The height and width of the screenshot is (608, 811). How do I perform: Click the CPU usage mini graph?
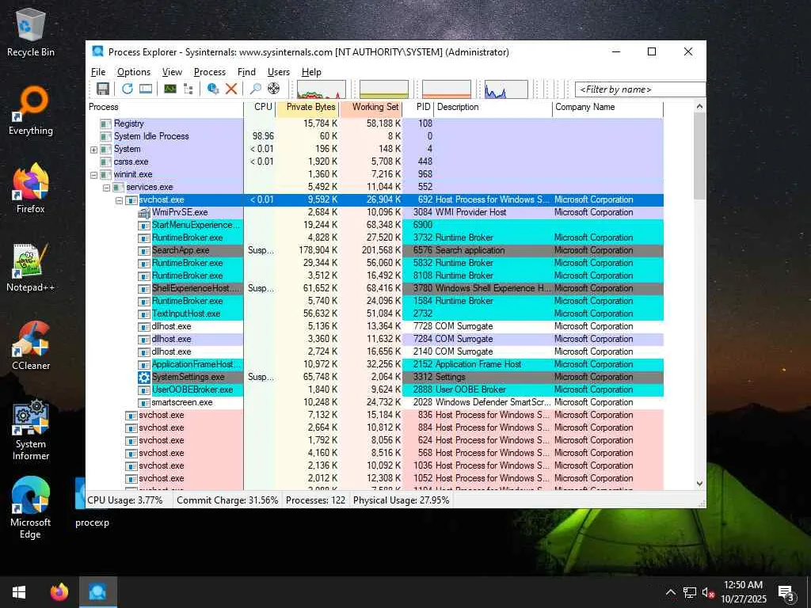click(x=322, y=89)
